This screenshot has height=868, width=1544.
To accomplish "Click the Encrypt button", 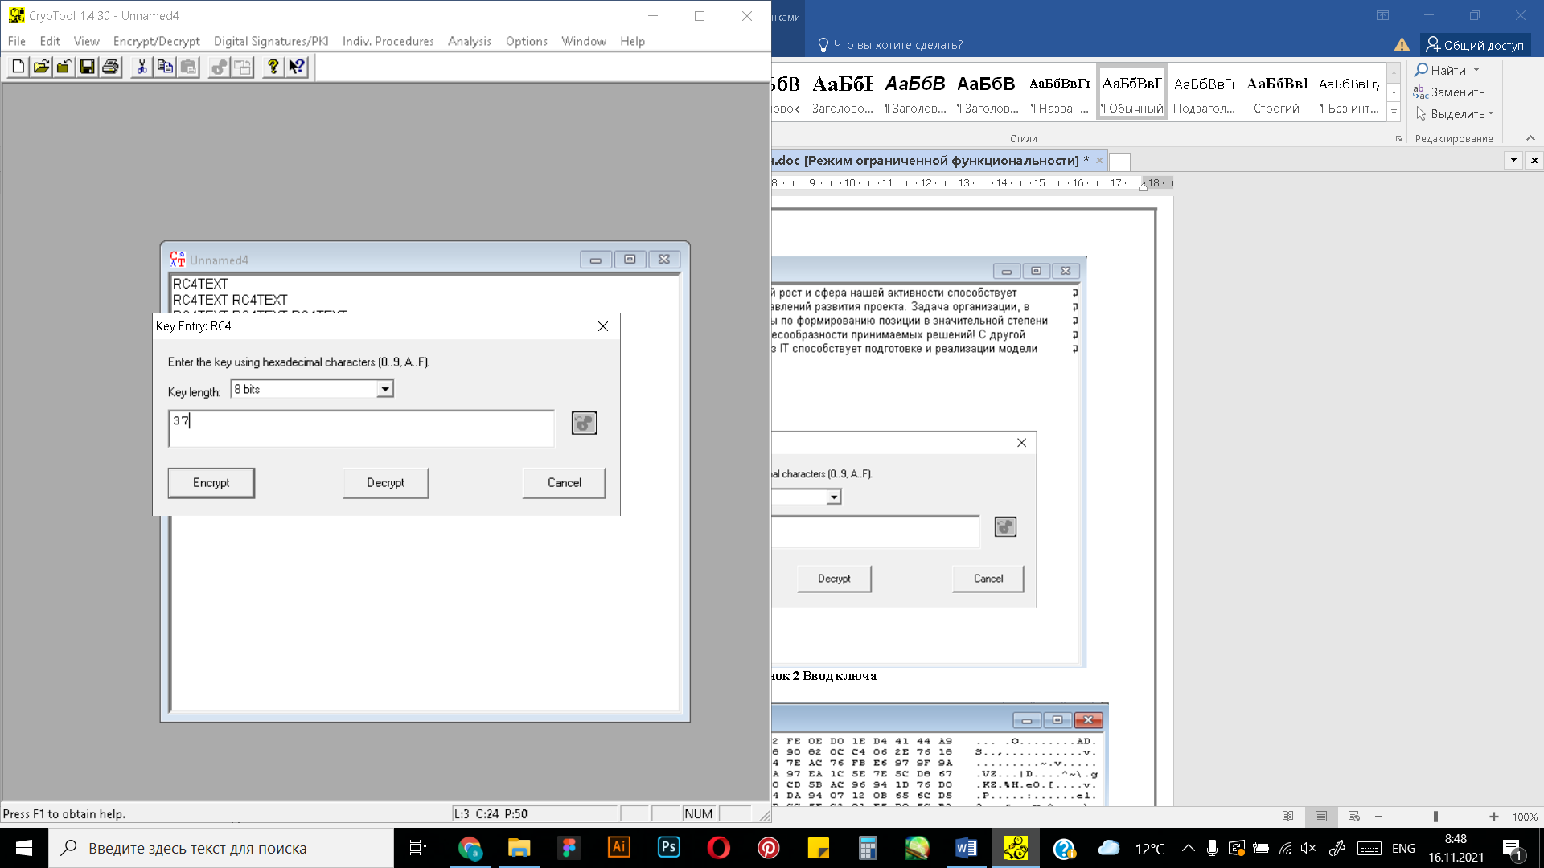I will [211, 483].
